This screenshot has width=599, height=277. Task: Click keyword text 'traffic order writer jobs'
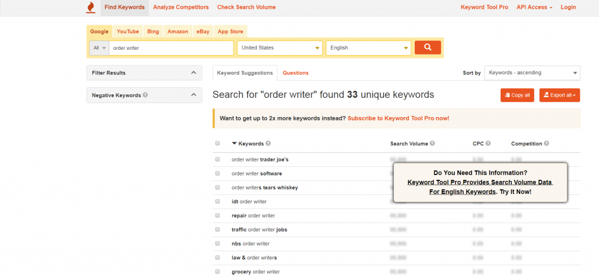click(x=259, y=230)
